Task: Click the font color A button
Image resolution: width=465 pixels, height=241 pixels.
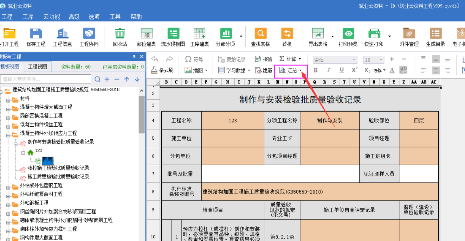Action: (x=392, y=70)
